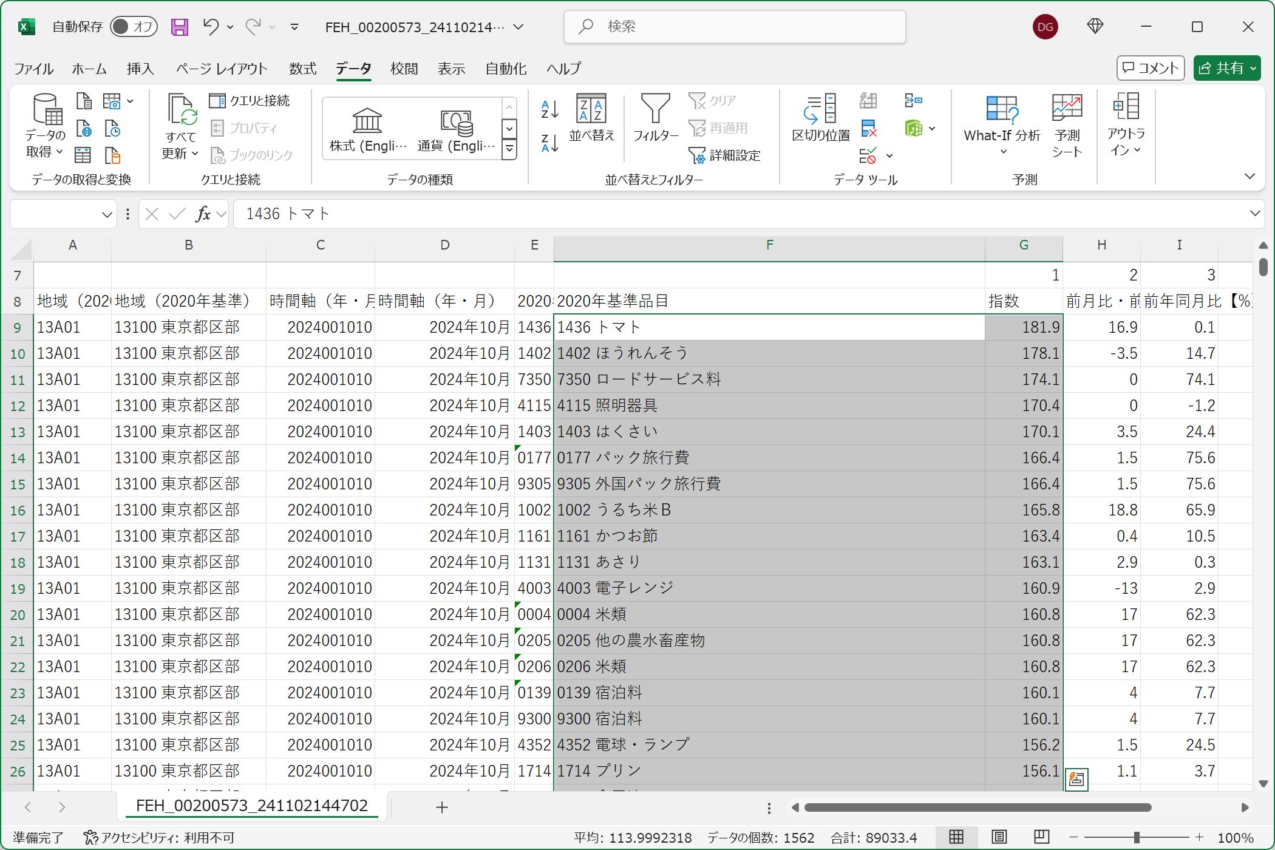
Task: Click アクセシビリティ: 利用不可 status indicator
Action: pyautogui.click(x=159, y=838)
